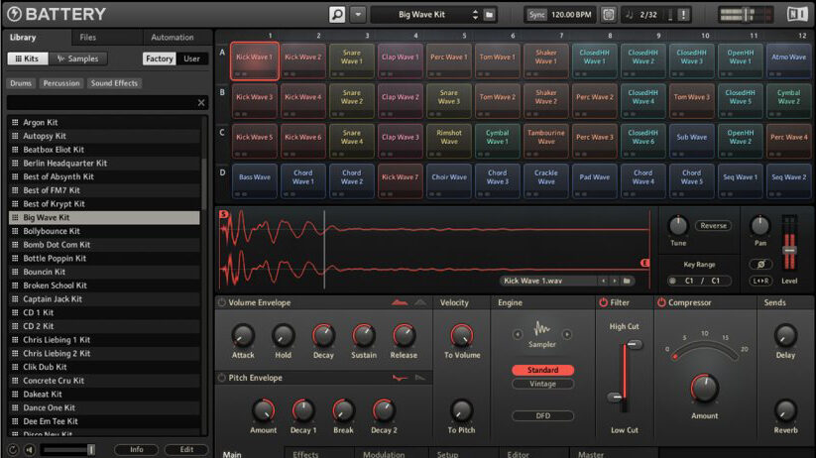Image resolution: width=816 pixels, height=458 pixels.
Task: Select Bollybounce Kit in the list
Action: pos(104,231)
